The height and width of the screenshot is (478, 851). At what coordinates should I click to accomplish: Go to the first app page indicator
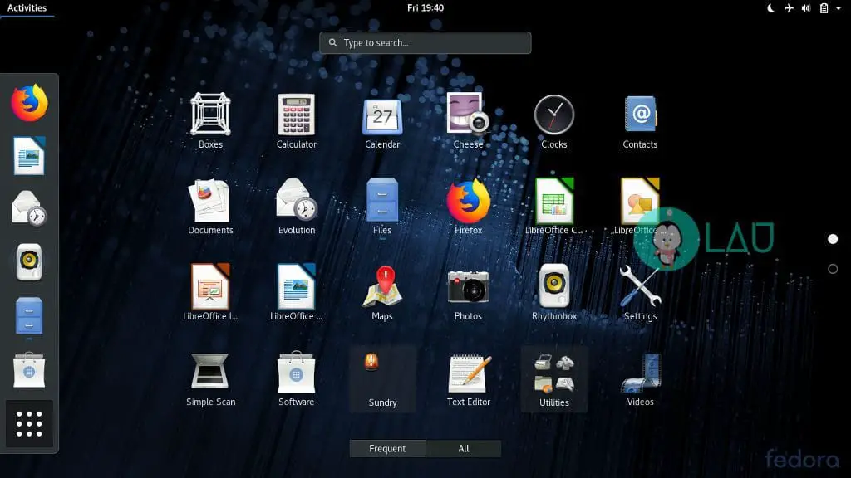click(833, 239)
